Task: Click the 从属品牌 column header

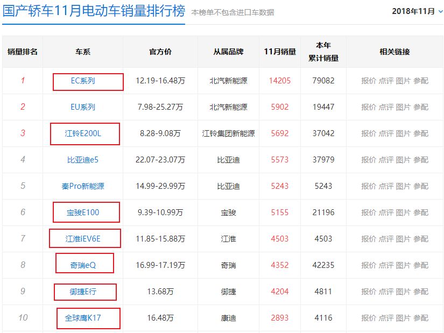Action: 228,52
